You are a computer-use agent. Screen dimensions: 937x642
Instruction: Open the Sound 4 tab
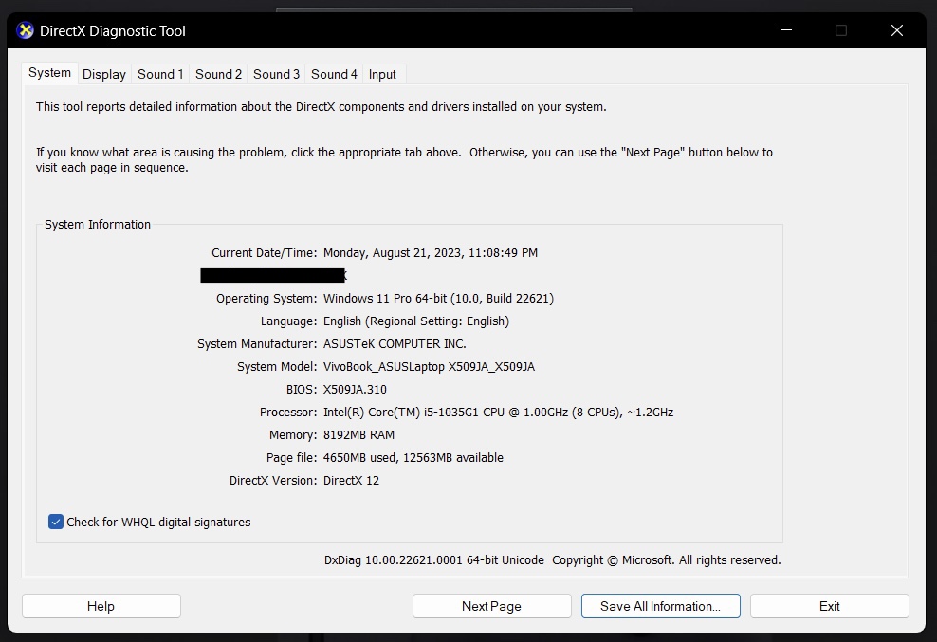[x=334, y=74]
